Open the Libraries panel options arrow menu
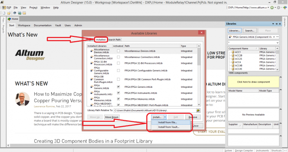Image resolution: width=288 pixels, height=152 pixels. coord(273,24)
